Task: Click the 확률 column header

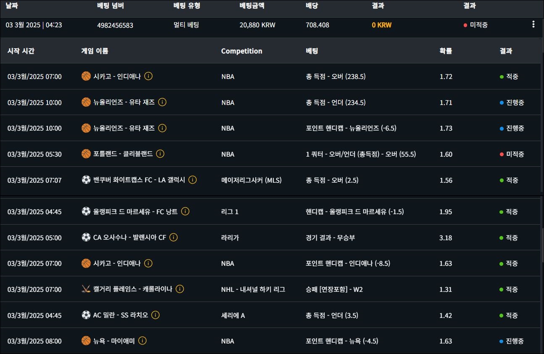Action: pyautogui.click(x=446, y=51)
